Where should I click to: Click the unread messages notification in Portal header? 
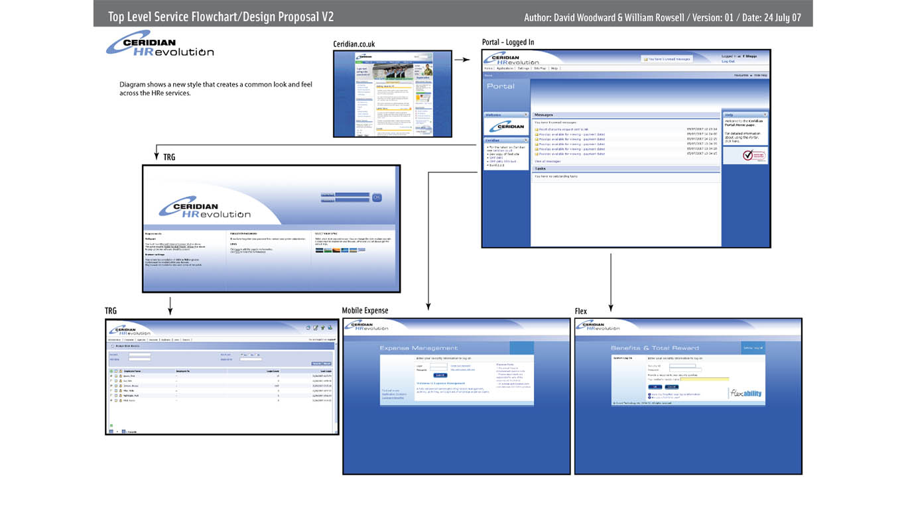click(x=667, y=59)
